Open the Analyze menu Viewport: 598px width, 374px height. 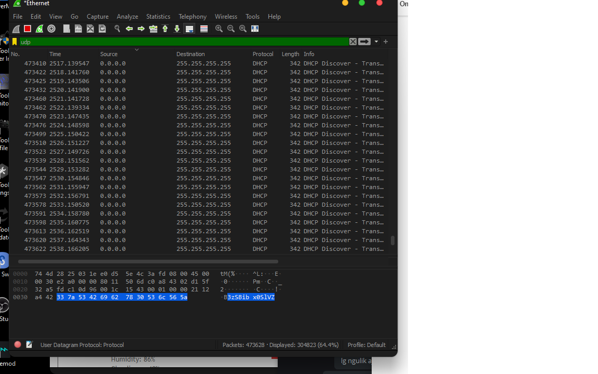pyautogui.click(x=127, y=17)
